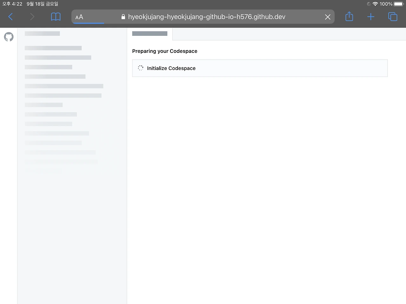
Task: Stop page loading with the X button
Action: click(328, 17)
